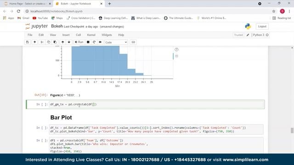This screenshot has width=294, height=165.
Task: Open the File menu
Action: coord(30,35)
